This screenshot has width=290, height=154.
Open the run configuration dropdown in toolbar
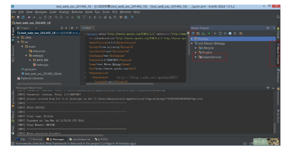(85, 17)
